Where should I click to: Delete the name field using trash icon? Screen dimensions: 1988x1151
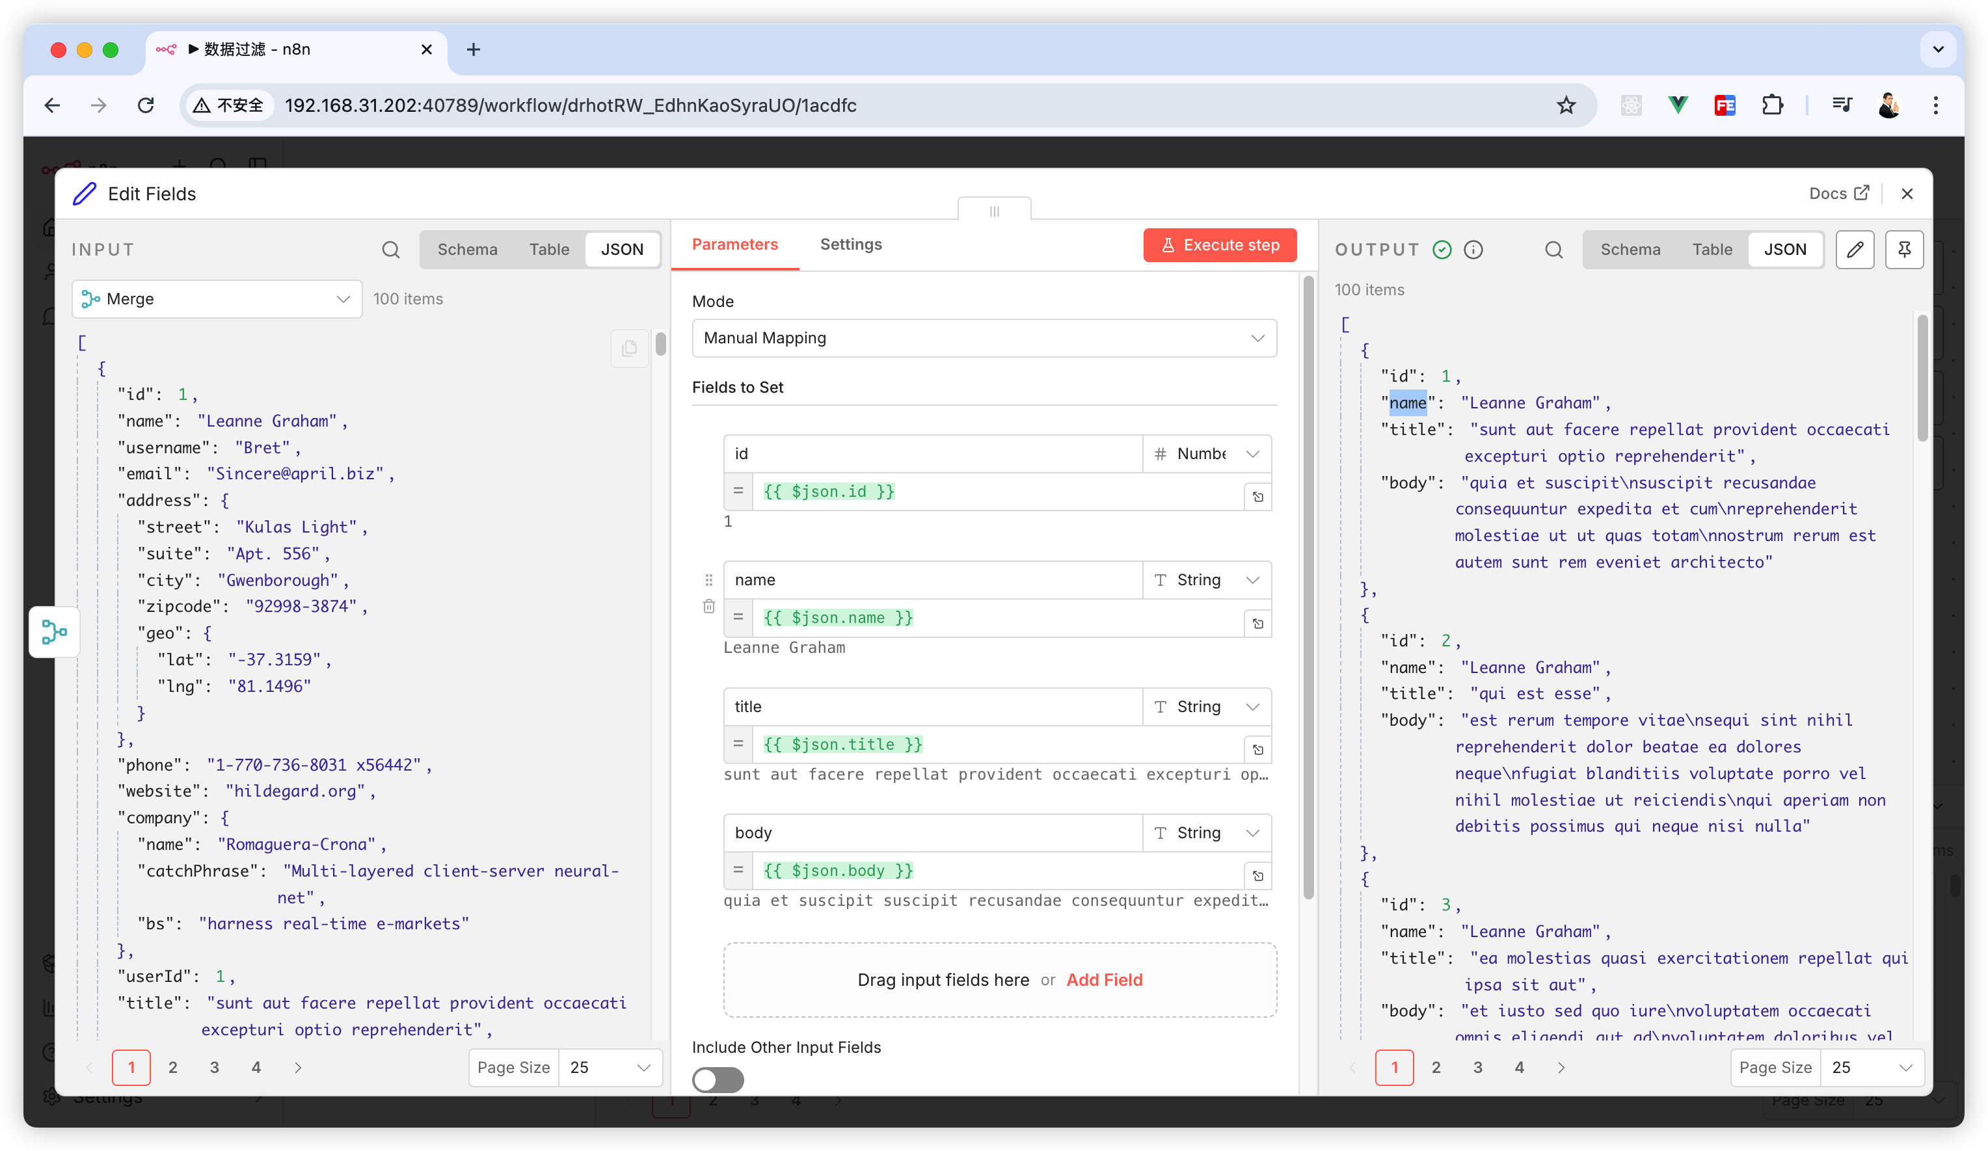click(x=708, y=606)
